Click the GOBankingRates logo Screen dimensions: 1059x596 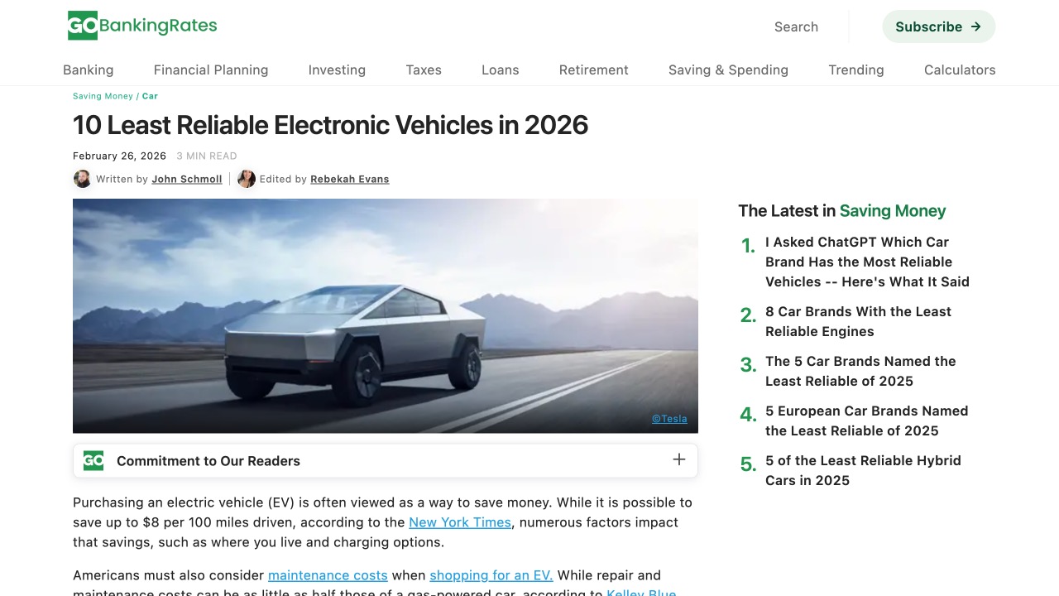click(142, 26)
